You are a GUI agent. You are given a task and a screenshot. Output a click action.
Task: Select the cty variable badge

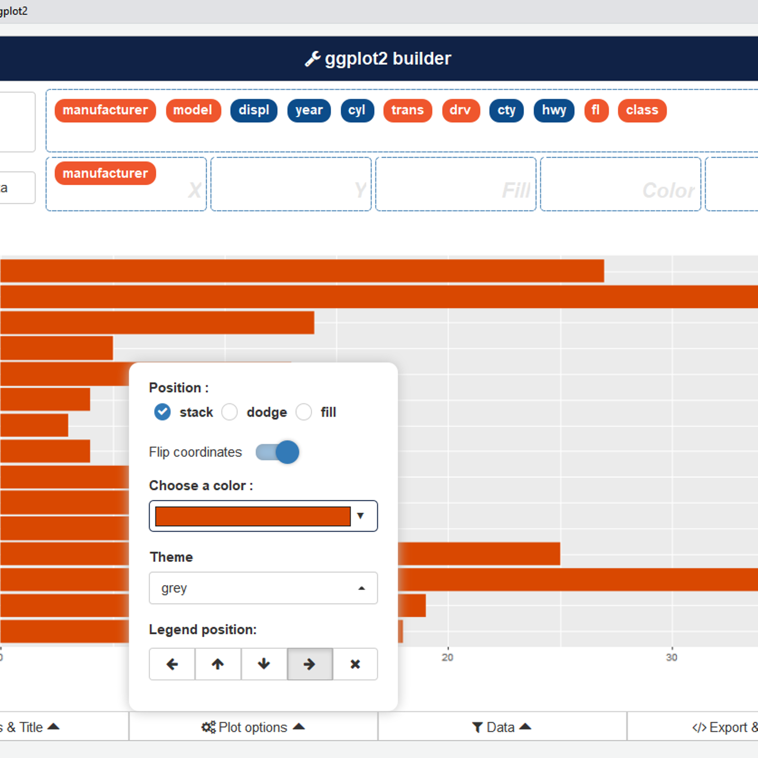(x=506, y=110)
